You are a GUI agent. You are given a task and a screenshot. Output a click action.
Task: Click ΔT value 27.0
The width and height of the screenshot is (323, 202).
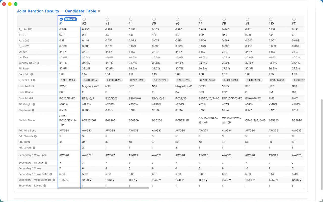click(x=248, y=35)
